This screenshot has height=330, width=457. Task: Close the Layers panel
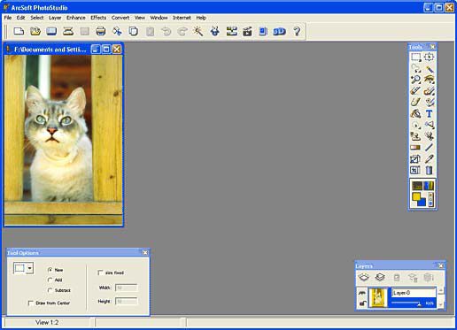(441, 265)
